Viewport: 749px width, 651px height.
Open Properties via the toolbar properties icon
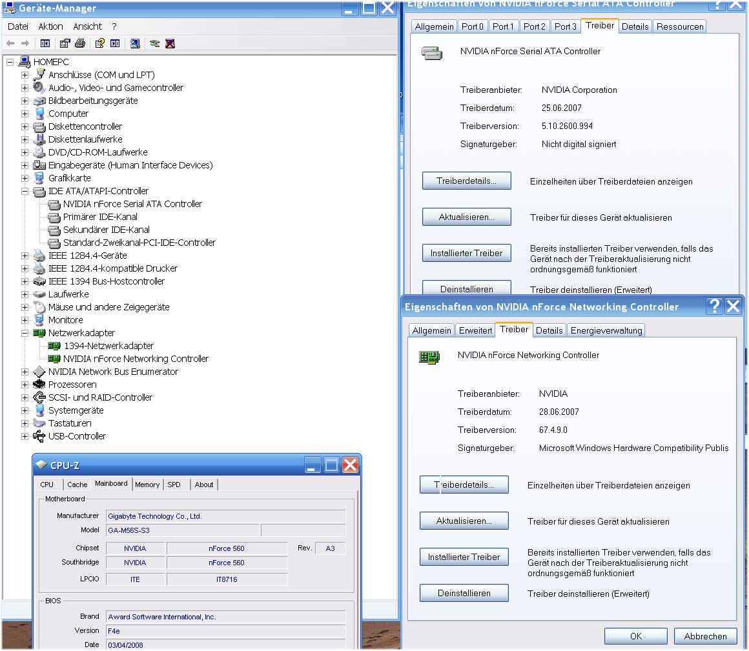click(65, 43)
